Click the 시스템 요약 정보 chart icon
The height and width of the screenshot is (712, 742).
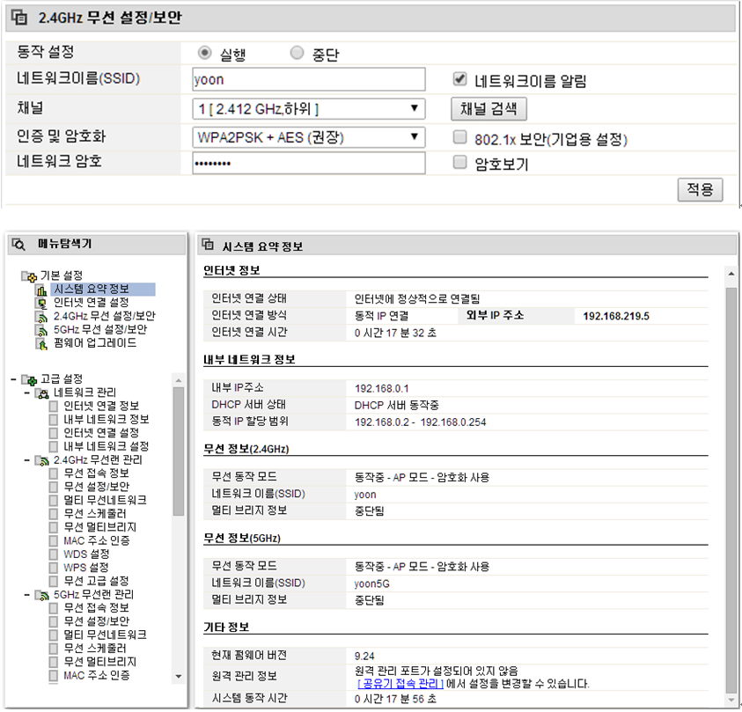(41, 290)
